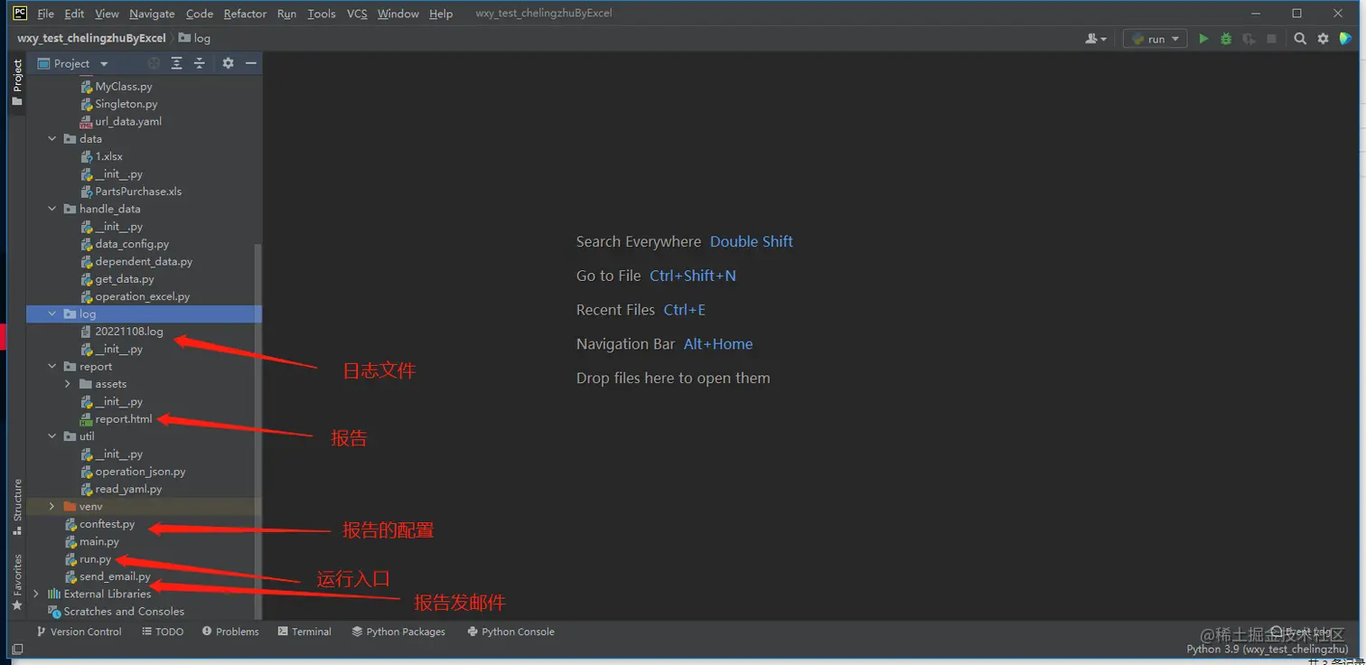Collapse the util folder
The image size is (1366, 665).
(52, 436)
